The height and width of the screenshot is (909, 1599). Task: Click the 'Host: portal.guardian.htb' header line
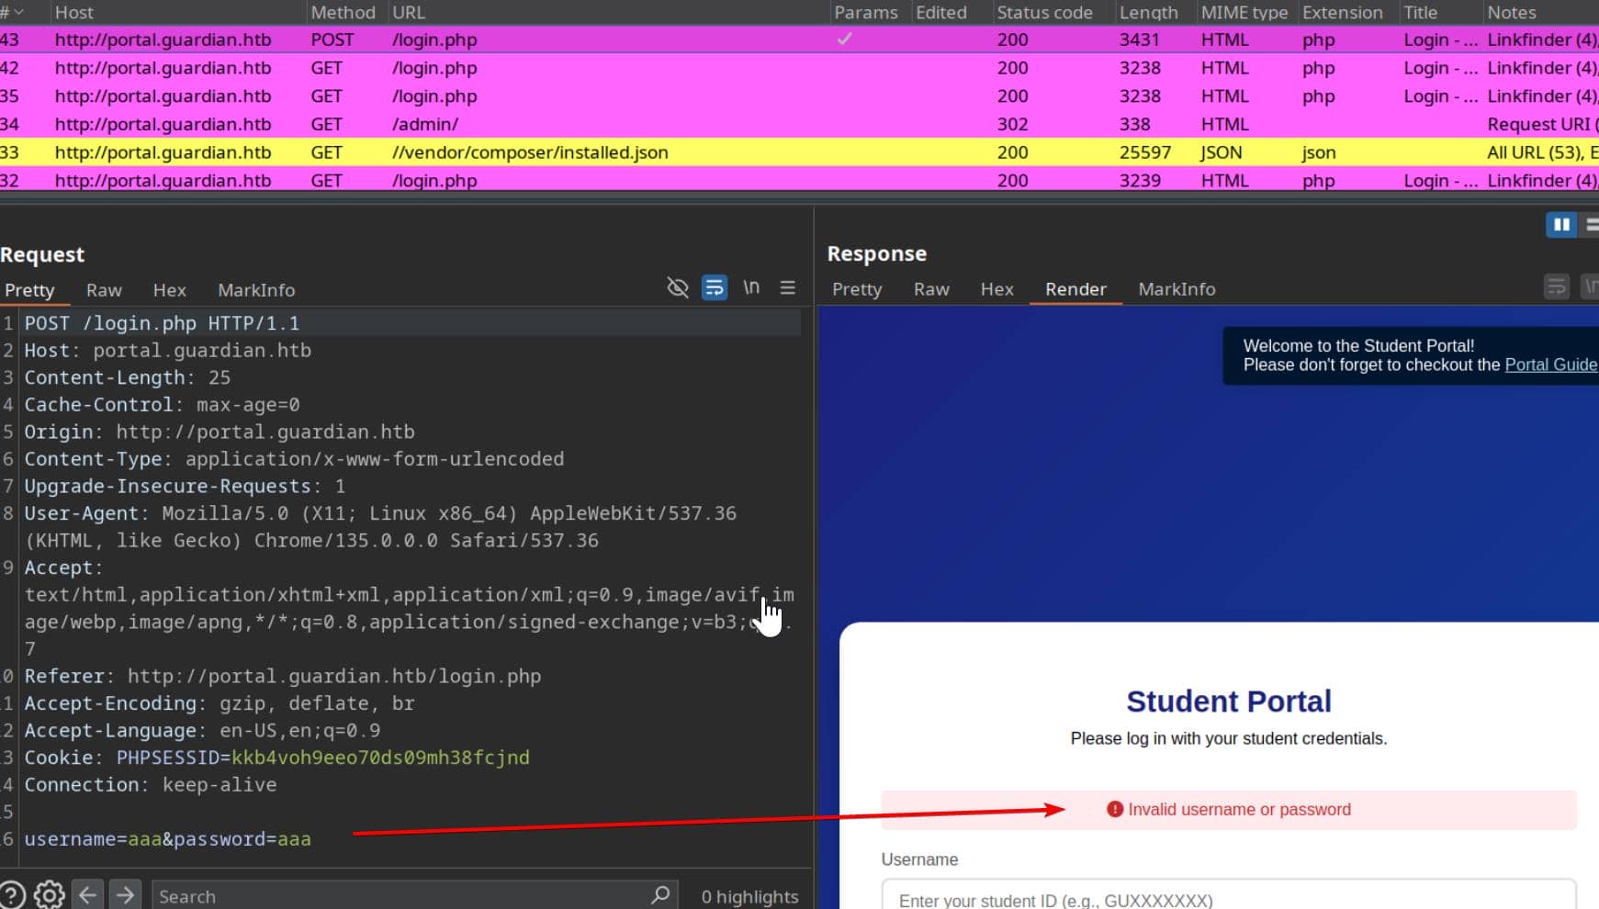click(168, 351)
